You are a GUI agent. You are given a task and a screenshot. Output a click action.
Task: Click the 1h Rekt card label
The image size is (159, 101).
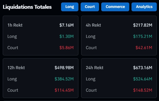coord(15,25)
